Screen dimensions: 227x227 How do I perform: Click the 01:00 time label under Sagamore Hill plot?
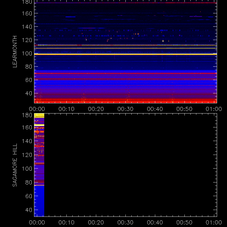click(x=214, y=222)
